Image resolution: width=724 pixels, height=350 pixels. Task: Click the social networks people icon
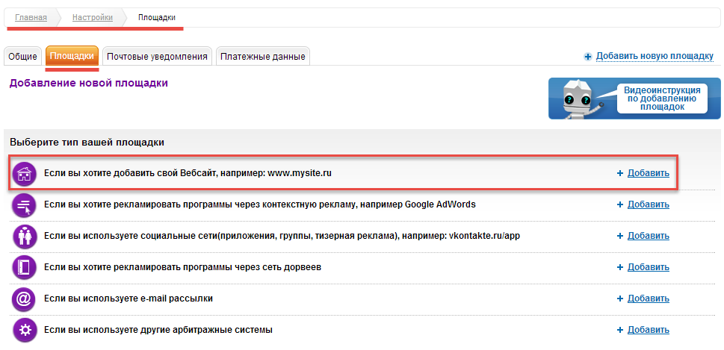click(25, 236)
